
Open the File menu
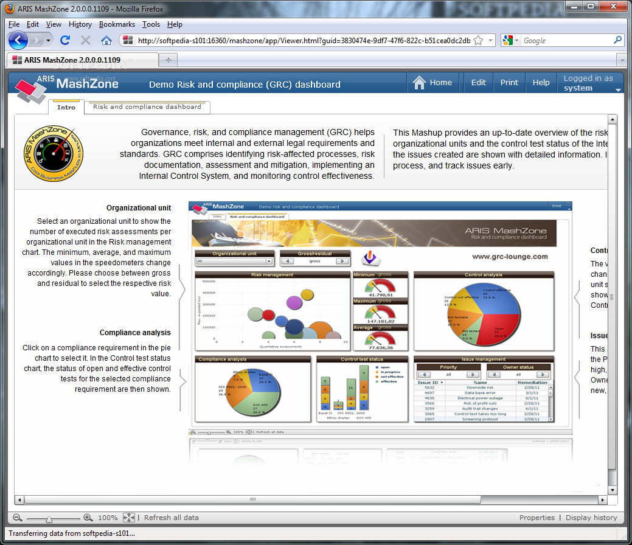pyautogui.click(x=14, y=24)
